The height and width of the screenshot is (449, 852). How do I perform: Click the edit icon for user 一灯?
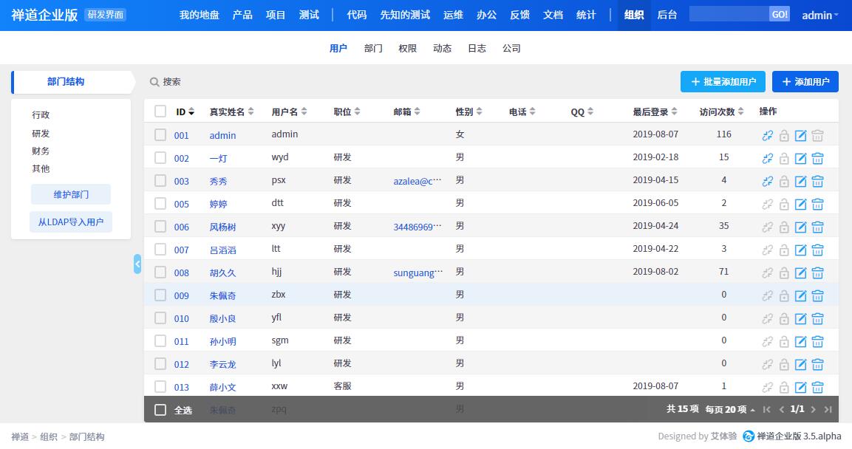click(800, 158)
